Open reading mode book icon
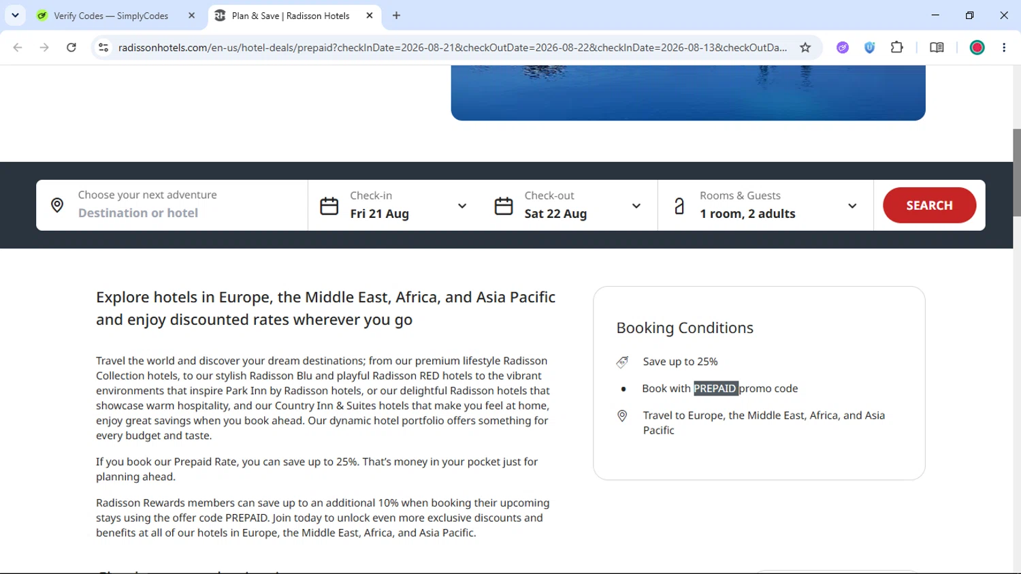 [937, 48]
